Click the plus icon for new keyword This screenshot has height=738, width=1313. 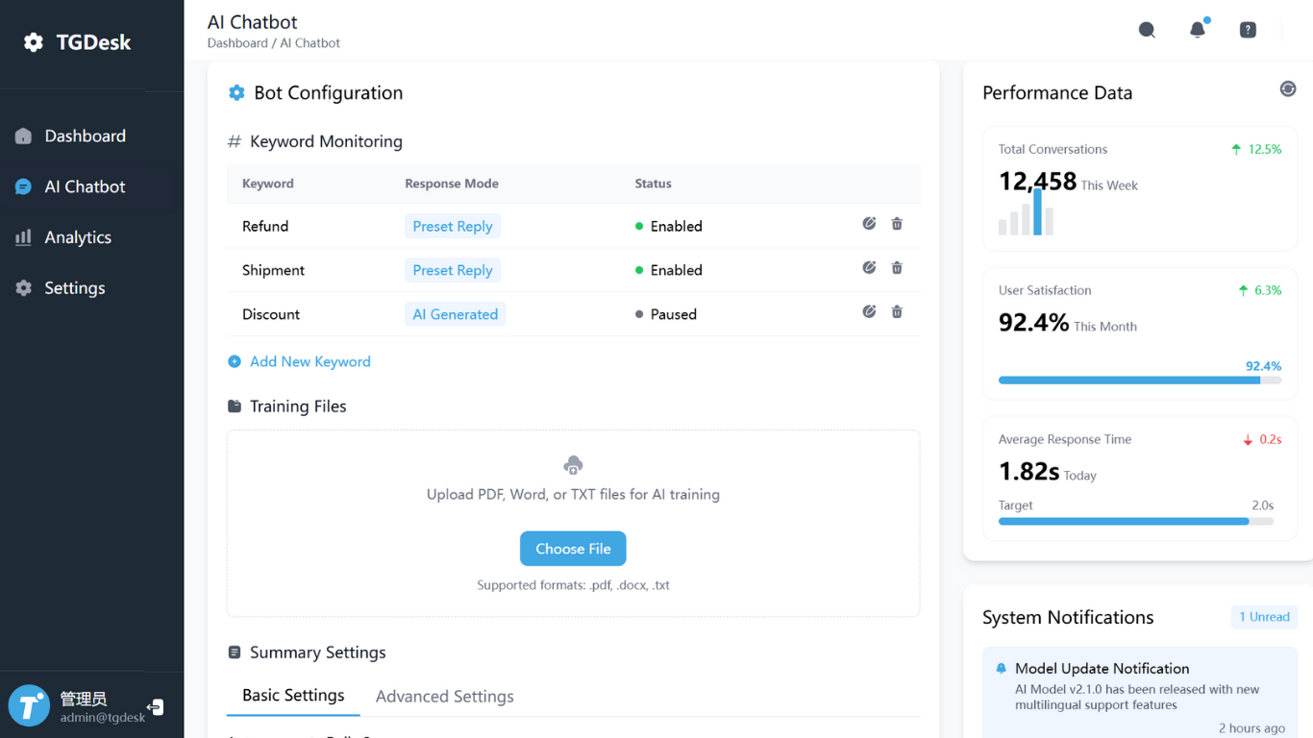(235, 362)
